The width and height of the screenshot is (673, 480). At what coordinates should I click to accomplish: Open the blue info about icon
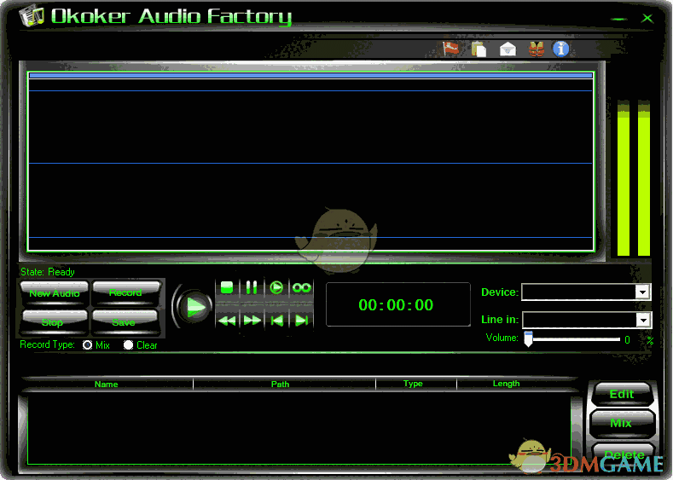click(560, 49)
